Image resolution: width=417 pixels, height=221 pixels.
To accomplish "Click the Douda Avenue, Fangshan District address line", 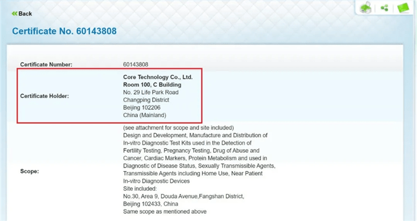I will (x=183, y=196).
